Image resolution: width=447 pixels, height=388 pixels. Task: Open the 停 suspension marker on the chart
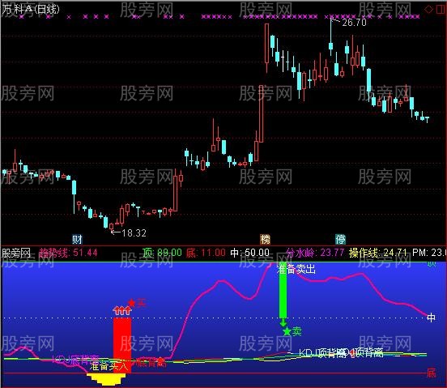340,239
